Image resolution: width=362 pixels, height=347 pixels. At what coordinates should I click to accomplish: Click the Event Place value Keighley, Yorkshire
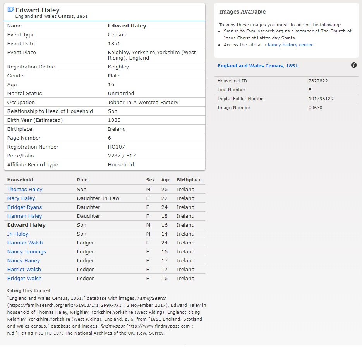(x=152, y=55)
